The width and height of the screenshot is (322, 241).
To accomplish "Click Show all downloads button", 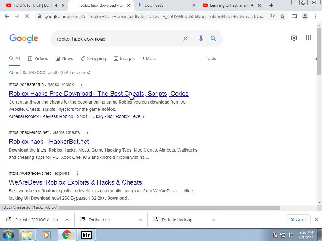I will click(x=298, y=219).
